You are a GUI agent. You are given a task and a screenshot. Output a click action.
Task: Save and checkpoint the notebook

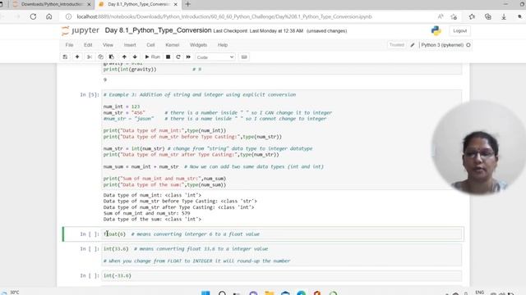pyautogui.click(x=65, y=57)
